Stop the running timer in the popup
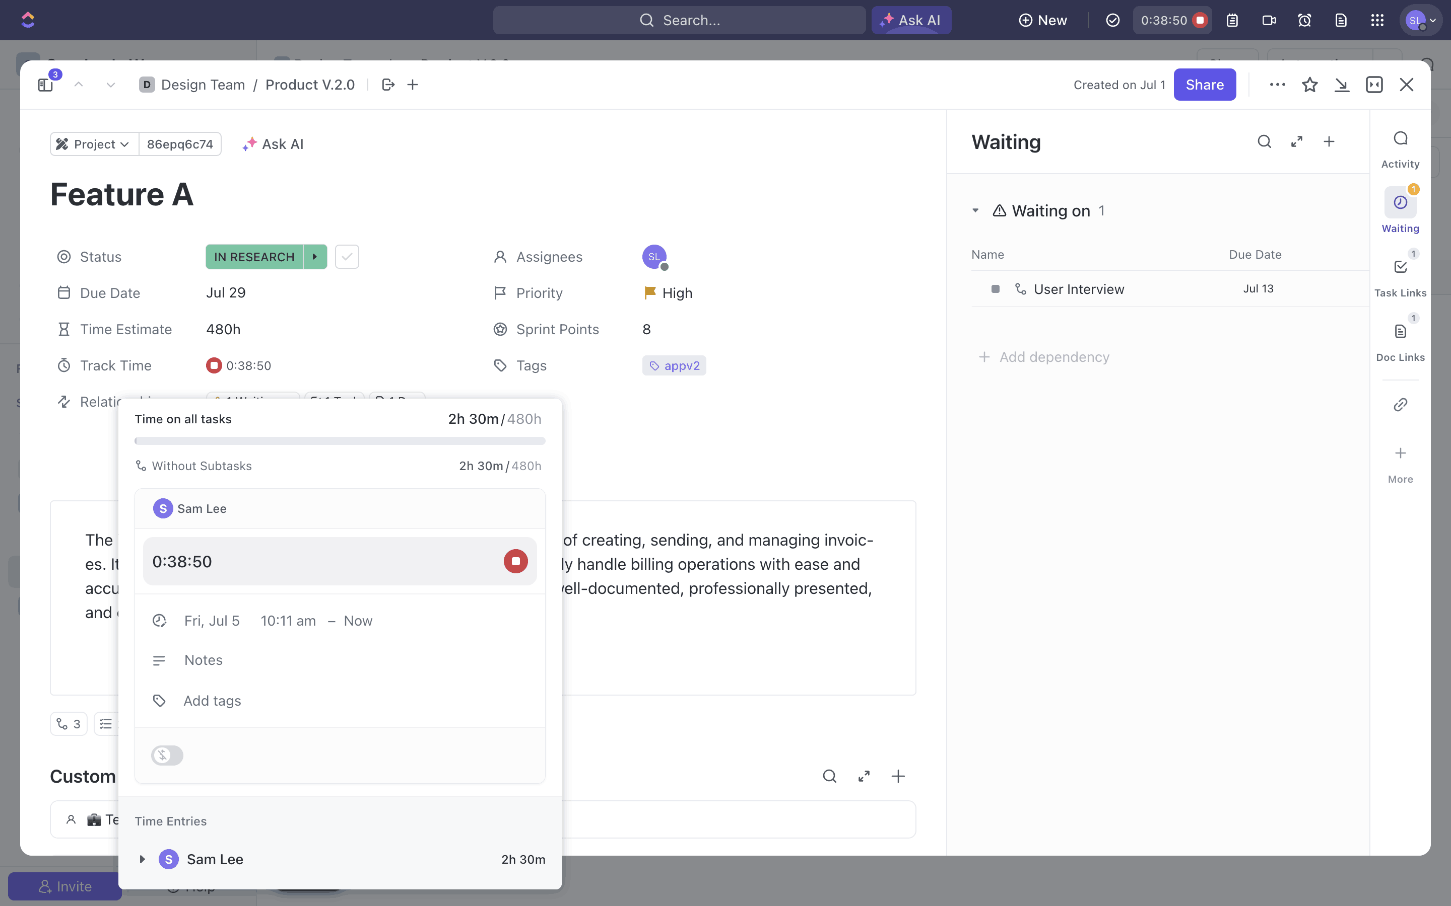 coord(515,561)
